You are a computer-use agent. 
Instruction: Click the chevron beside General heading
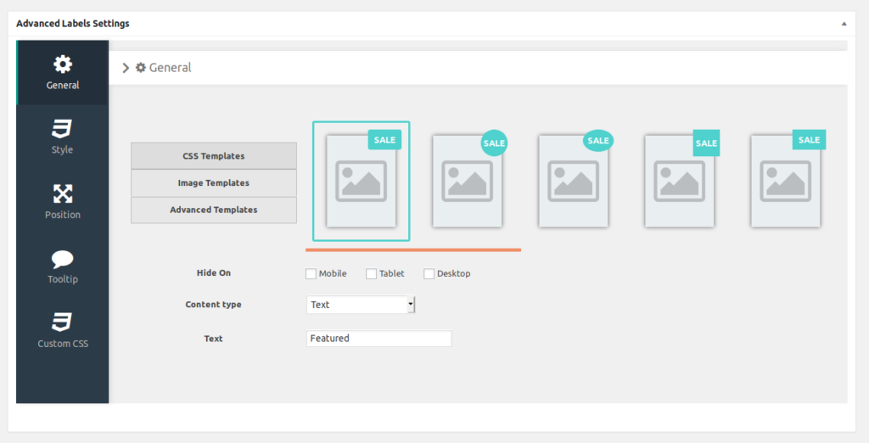pyautogui.click(x=126, y=67)
